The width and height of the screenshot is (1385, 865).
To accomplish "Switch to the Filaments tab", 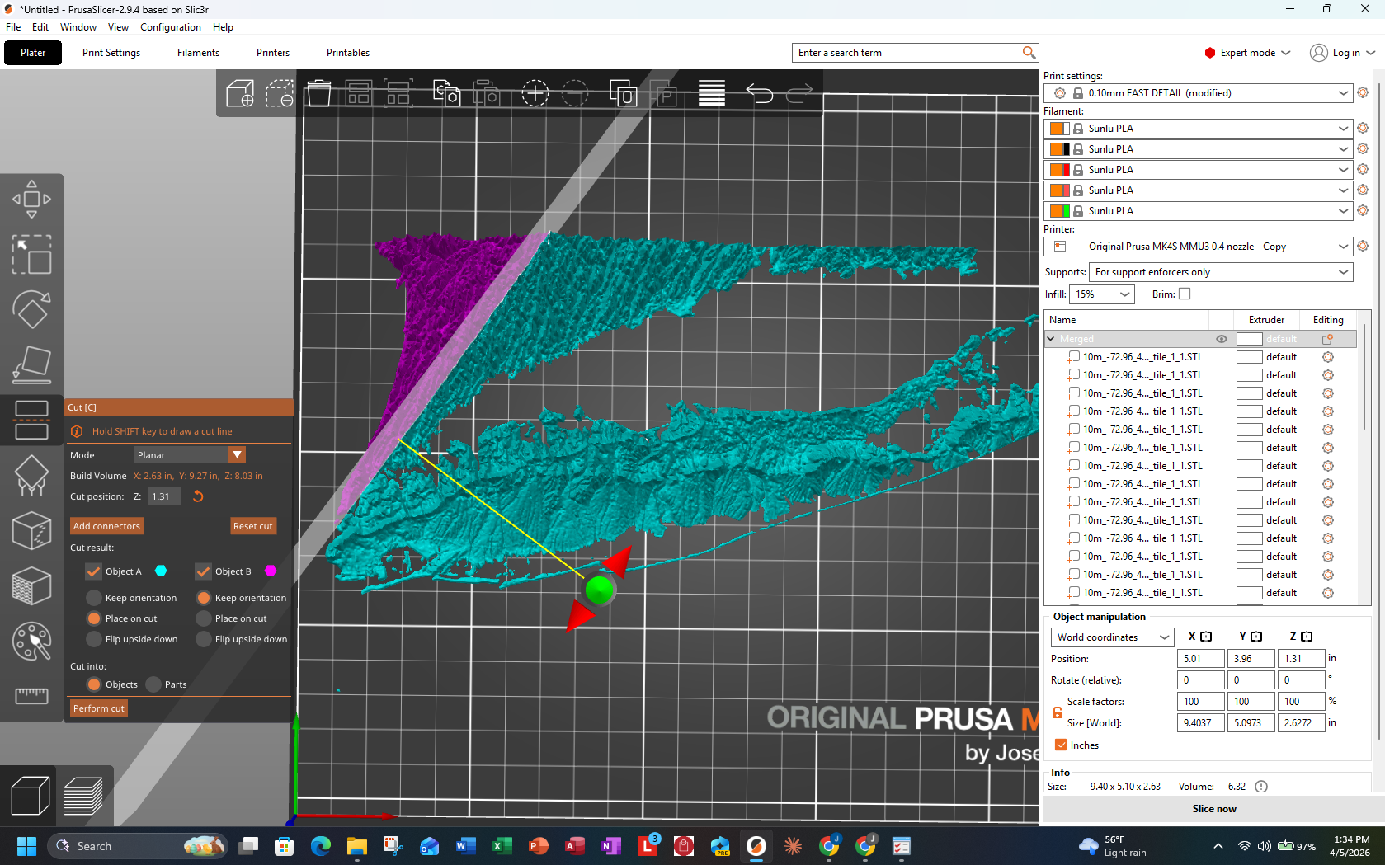I will pos(198,53).
